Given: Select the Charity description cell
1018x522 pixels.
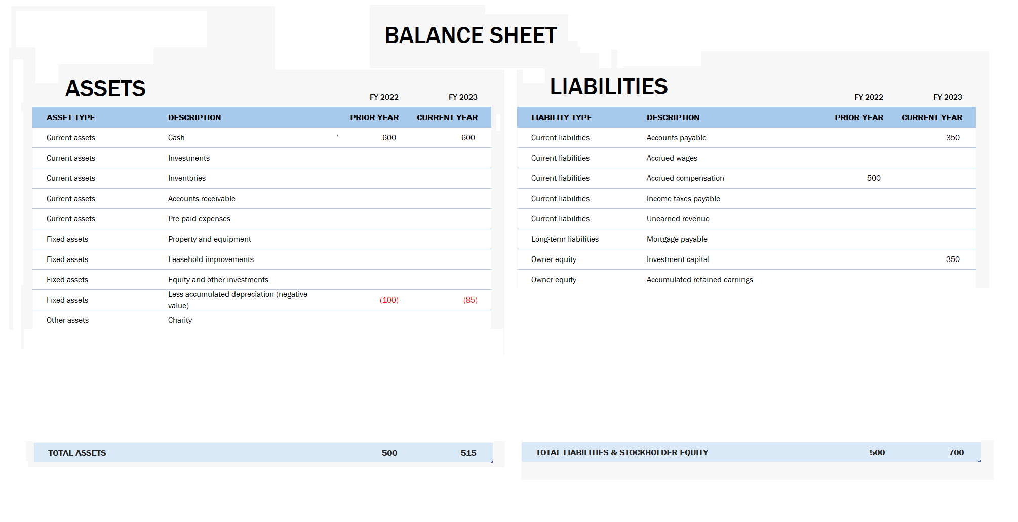Looking at the screenshot, I should (x=180, y=320).
